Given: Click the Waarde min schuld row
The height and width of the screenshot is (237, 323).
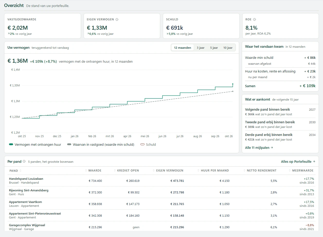Looking at the screenshot, I should (x=280, y=58).
